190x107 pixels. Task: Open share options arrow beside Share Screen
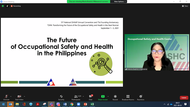click(x=108, y=96)
